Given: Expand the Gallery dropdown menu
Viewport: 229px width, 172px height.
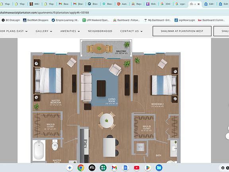Looking at the screenshot, I should coord(44,31).
